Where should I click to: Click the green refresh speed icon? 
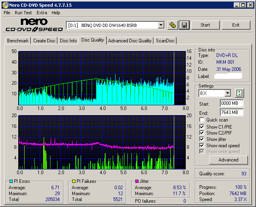[239, 93]
